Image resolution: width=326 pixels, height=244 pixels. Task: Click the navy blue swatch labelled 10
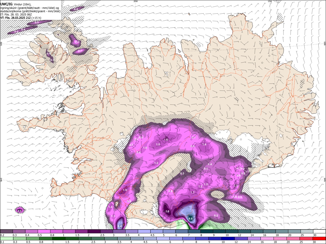(x=227, y=238)
